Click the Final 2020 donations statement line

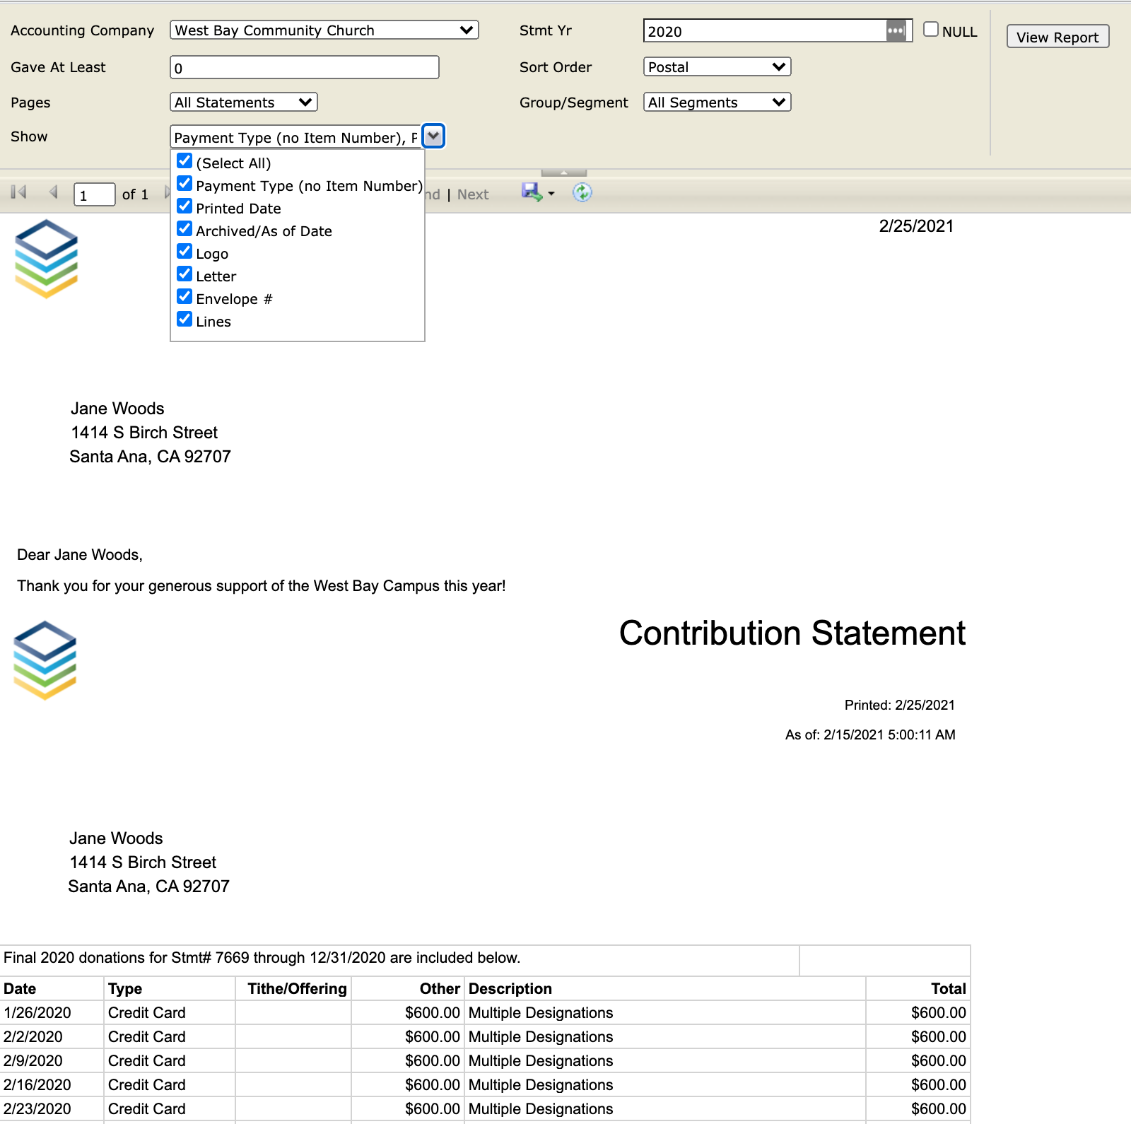[262, 957]
